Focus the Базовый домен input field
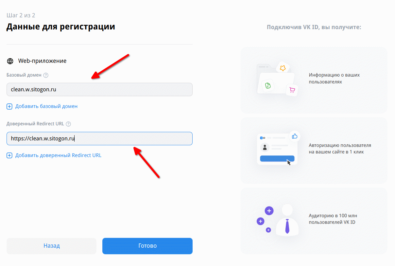This screenshot has width=395, height=266. point(99,89)
